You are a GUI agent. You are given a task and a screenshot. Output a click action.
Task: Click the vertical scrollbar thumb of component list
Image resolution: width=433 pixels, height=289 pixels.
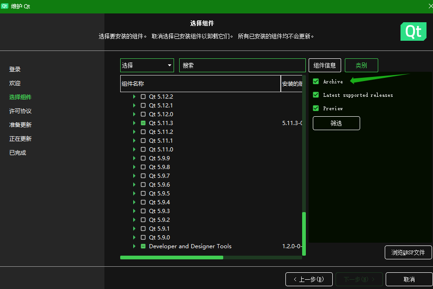(304, 233)
